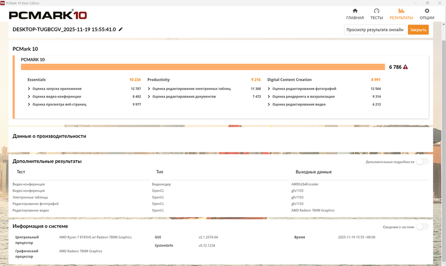Viewport: 446px width, 266px height.
Task: Click the score 12 787 for app start-up
Action: click(x=136, y=89)
